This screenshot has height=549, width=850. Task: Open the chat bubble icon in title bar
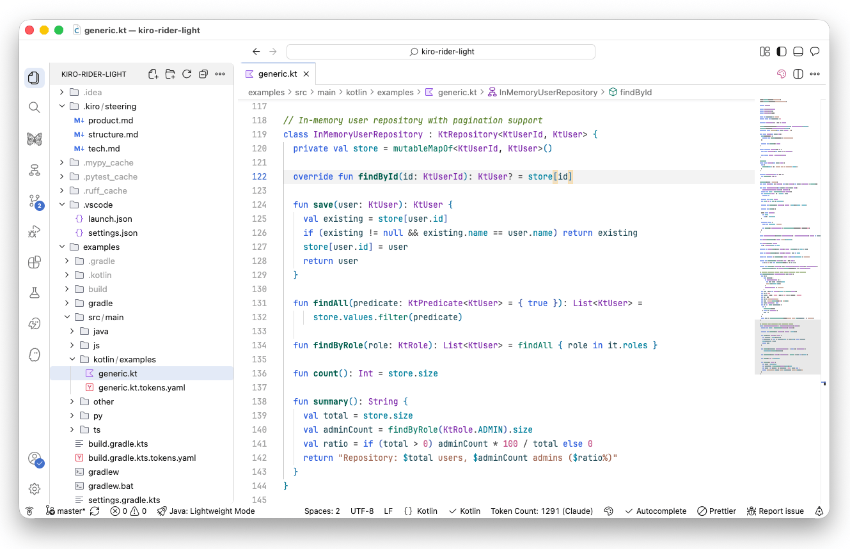pyautogui.click(x=815, y=52)
